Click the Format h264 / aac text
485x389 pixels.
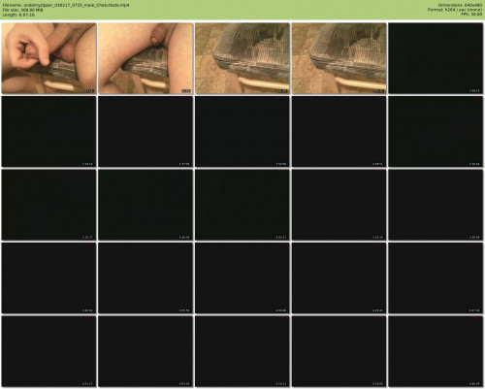tap(455, 10)
